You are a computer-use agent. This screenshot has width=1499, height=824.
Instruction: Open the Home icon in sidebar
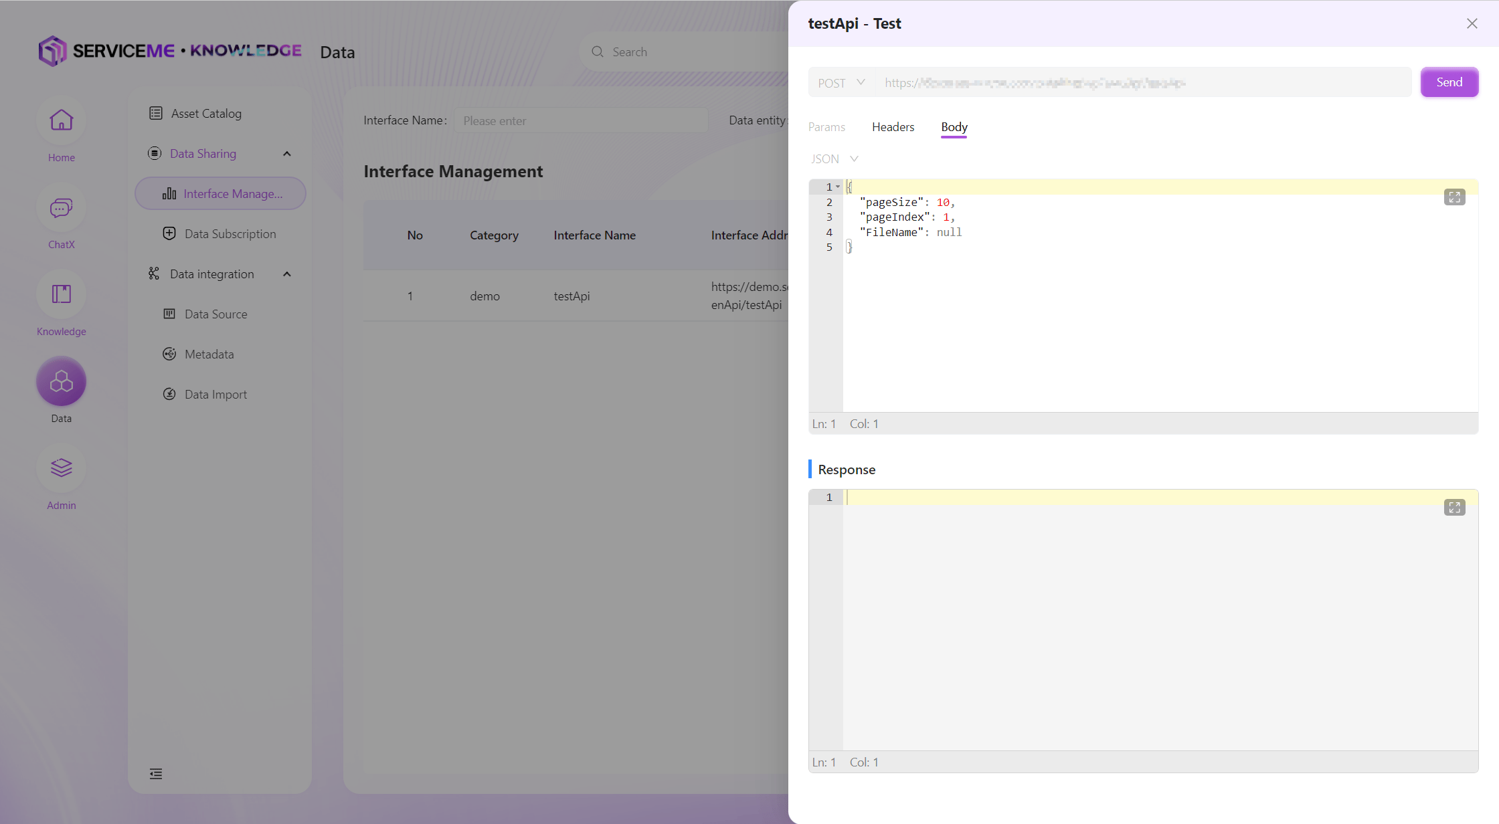[61, 121]
